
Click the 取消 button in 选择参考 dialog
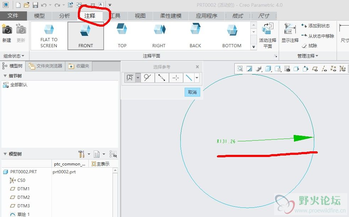pyautogui.click(x=192, y=92)
